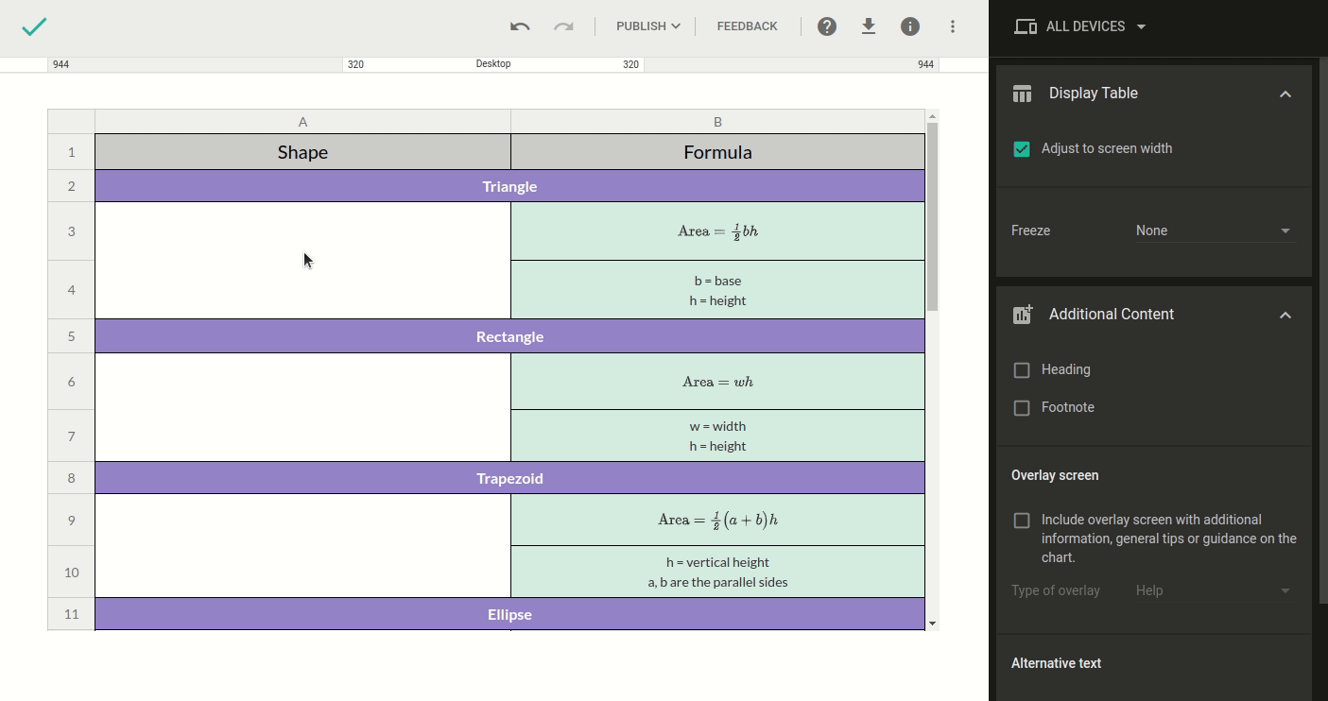Select the Triangle row cell
Image resolution: width=1328 pixels, height=701 pixels.
[x=509, y=186]
